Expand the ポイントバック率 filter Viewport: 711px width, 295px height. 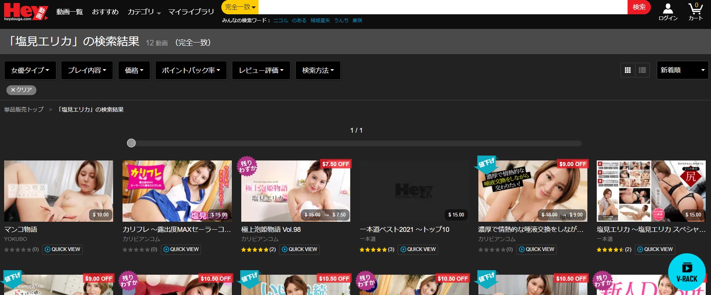pos(191,70)
